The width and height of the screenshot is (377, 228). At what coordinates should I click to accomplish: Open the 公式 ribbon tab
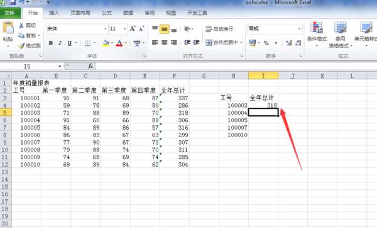point(107,13)
